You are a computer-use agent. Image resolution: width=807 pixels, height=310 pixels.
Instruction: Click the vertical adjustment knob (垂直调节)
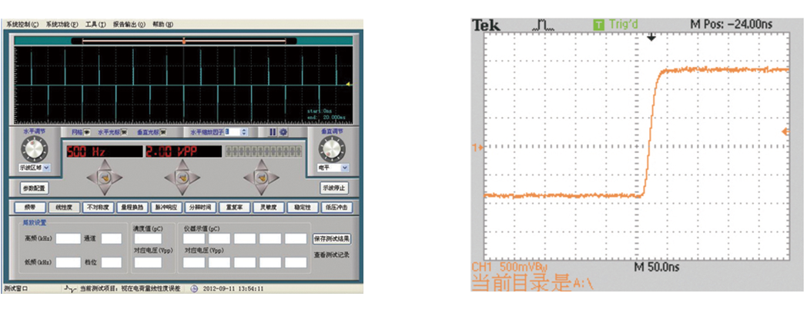333,148
